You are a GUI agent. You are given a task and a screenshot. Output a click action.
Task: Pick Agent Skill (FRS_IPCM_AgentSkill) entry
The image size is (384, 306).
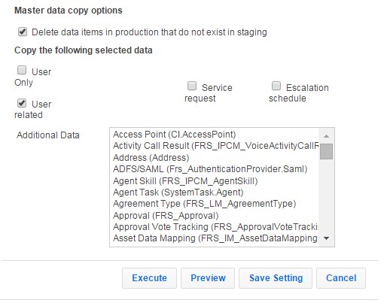pyautogui.click(x=215, y=181)
